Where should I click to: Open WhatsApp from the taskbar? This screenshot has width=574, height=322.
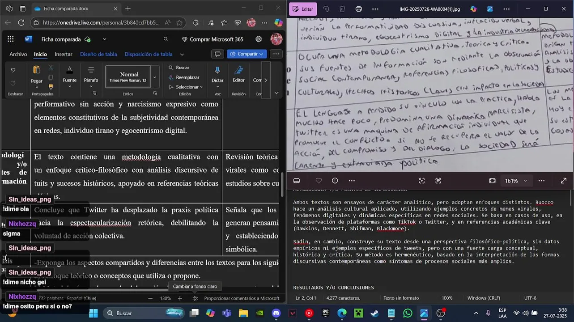408,313
